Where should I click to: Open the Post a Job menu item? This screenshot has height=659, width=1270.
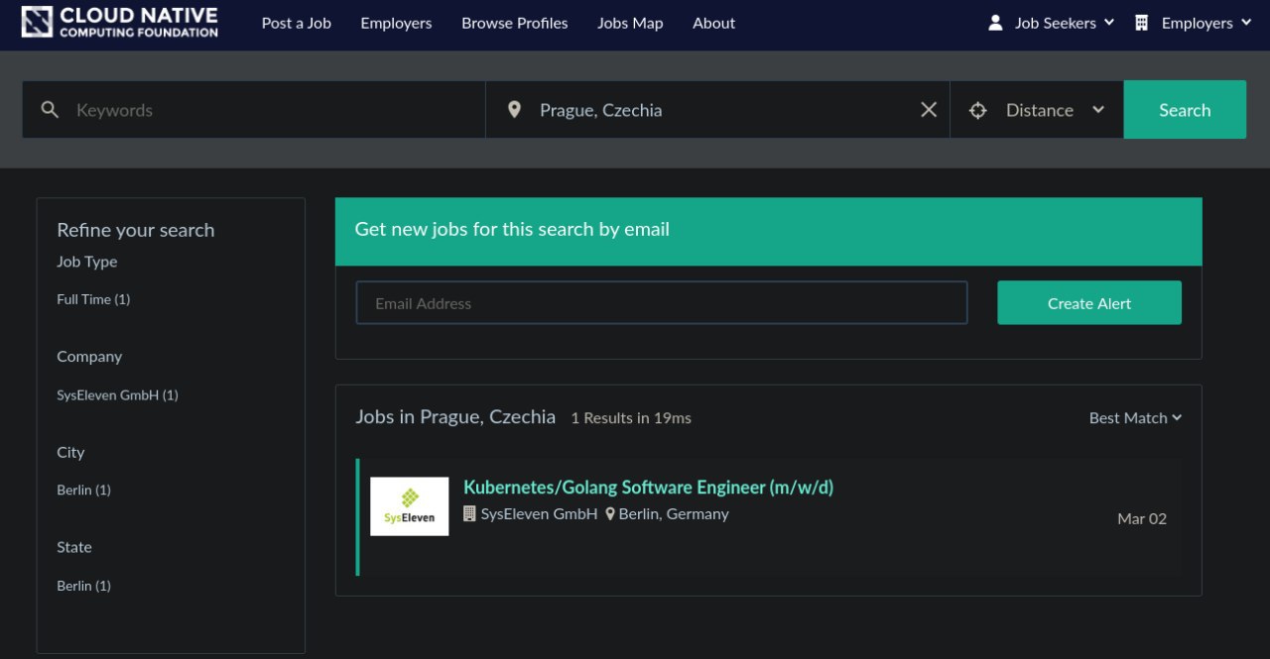(297, 23)
